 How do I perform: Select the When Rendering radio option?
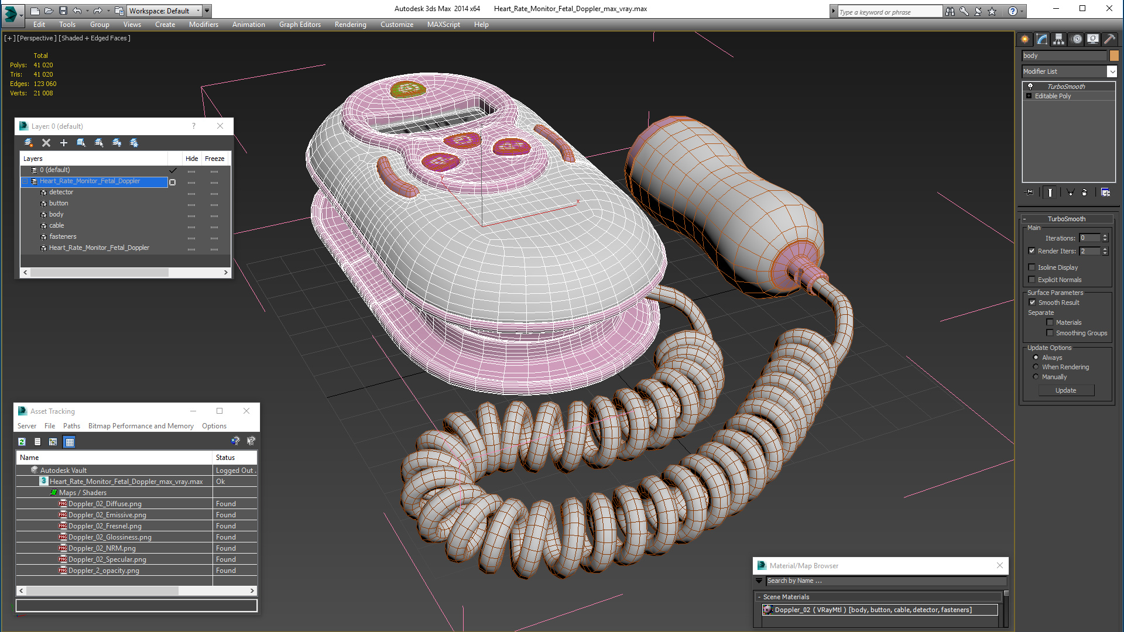pos(1036,367)
